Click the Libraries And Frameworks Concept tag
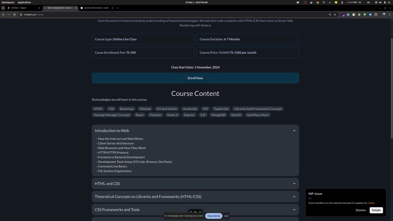This screenshot has height=221, width=393. 258,109
